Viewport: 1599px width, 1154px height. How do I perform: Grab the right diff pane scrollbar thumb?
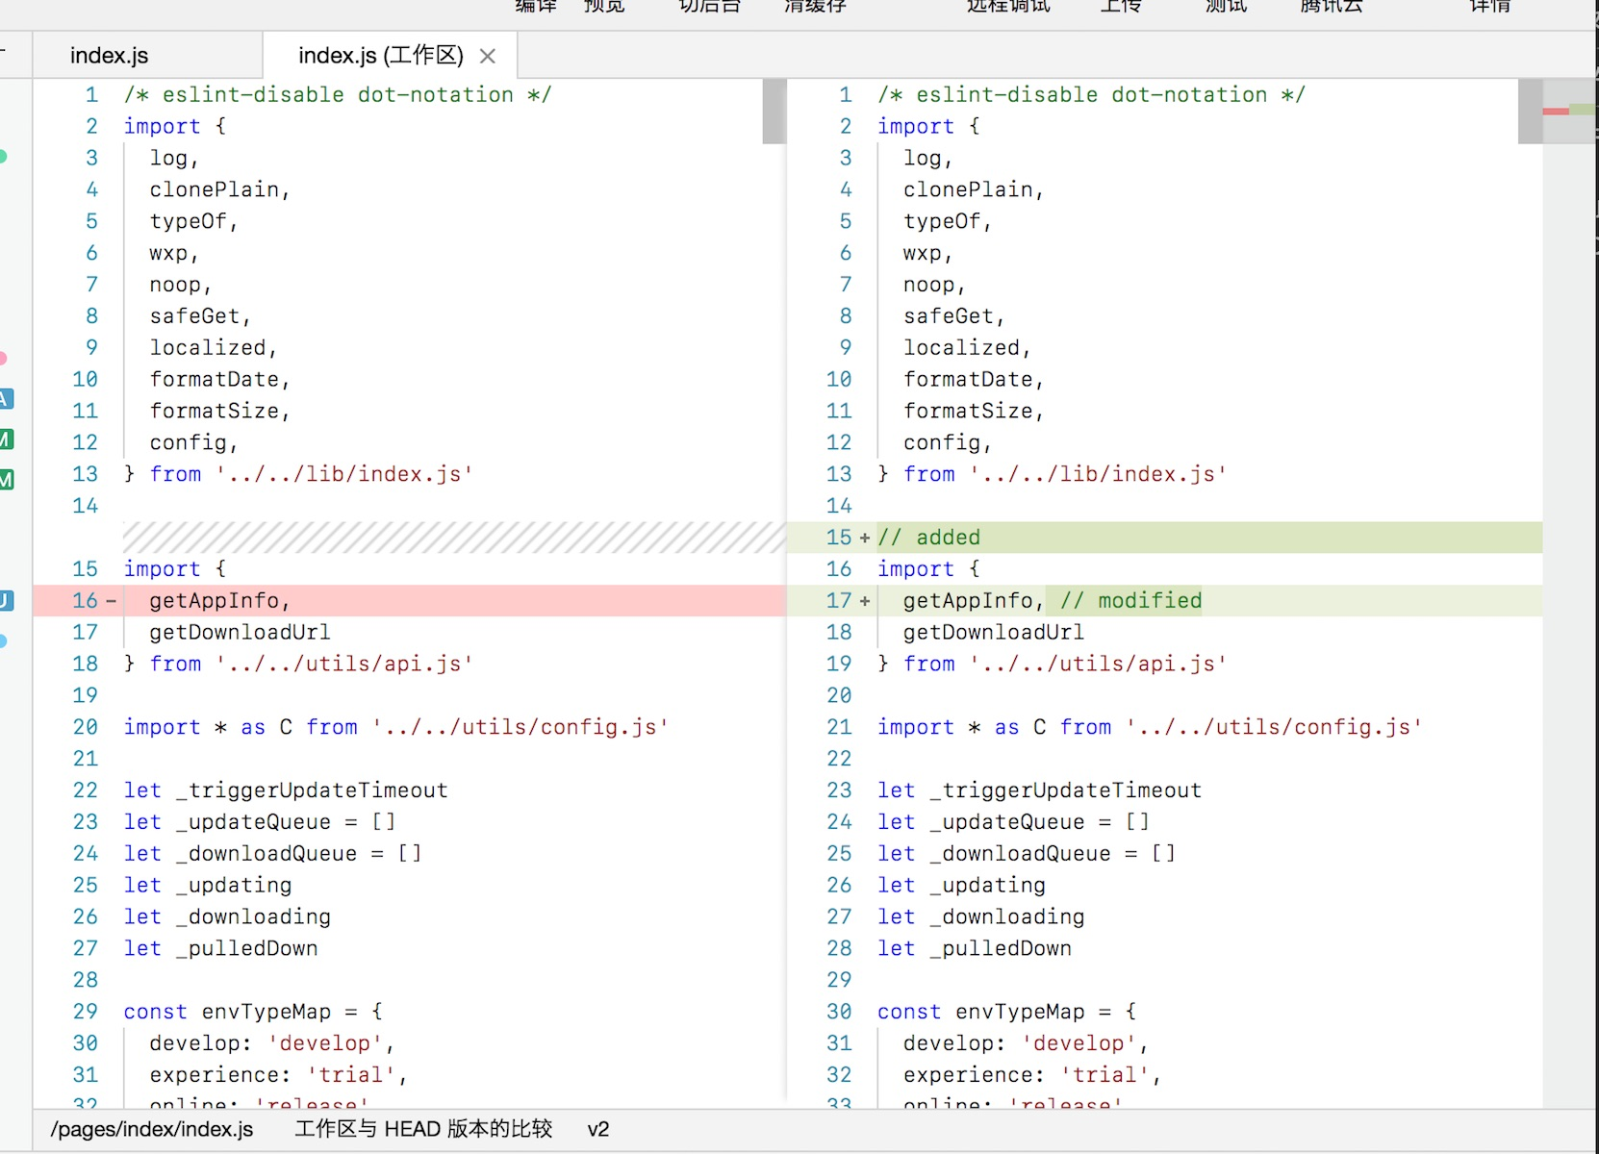coord(1529,112)
